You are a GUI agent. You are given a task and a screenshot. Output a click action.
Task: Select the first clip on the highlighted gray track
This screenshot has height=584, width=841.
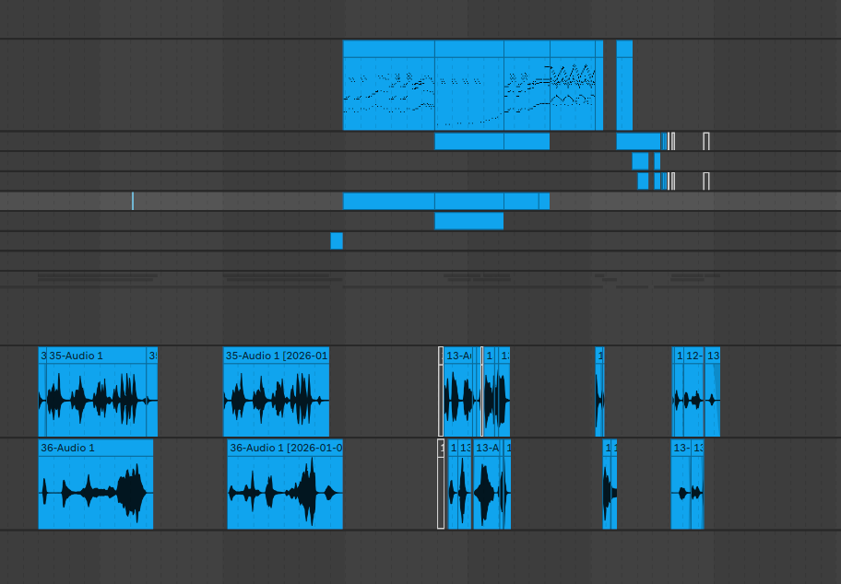[389, 201]
